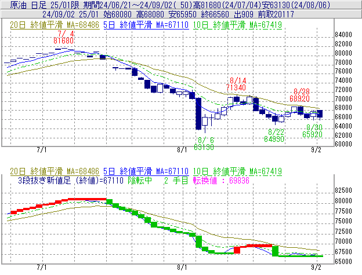Click the 10日 終値平滑 MA=67419 label in lower chart

(x=237, y=171)
